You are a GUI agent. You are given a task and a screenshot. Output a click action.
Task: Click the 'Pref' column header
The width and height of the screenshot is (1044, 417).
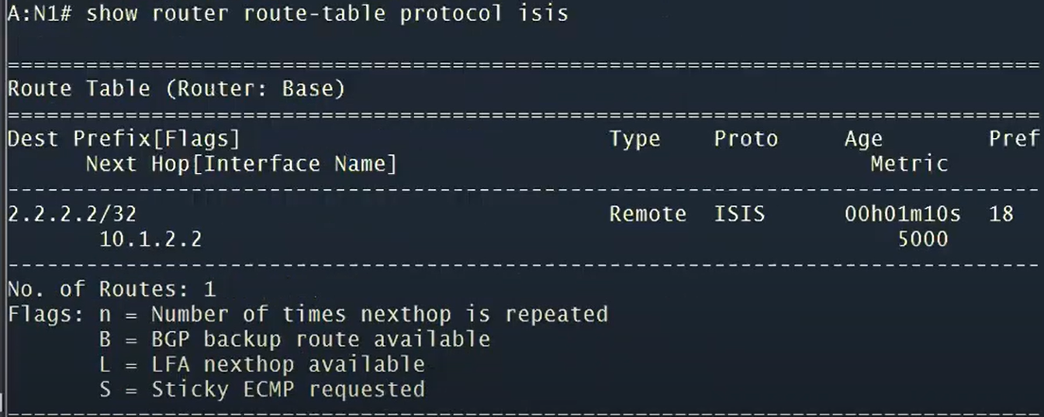click(1013, 139)
